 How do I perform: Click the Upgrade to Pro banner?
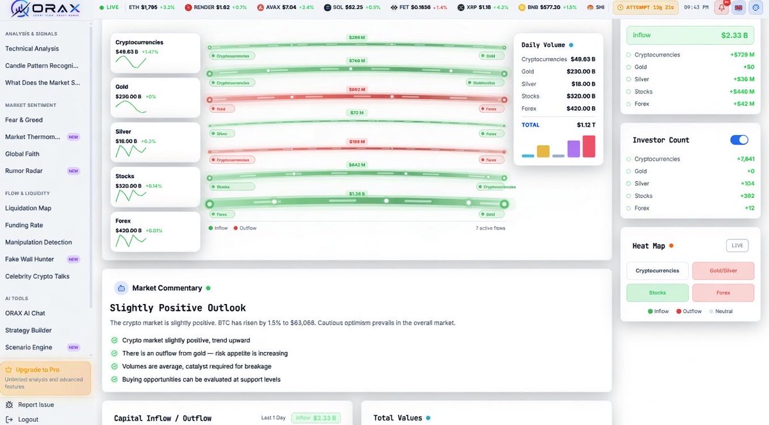(45, 378)
